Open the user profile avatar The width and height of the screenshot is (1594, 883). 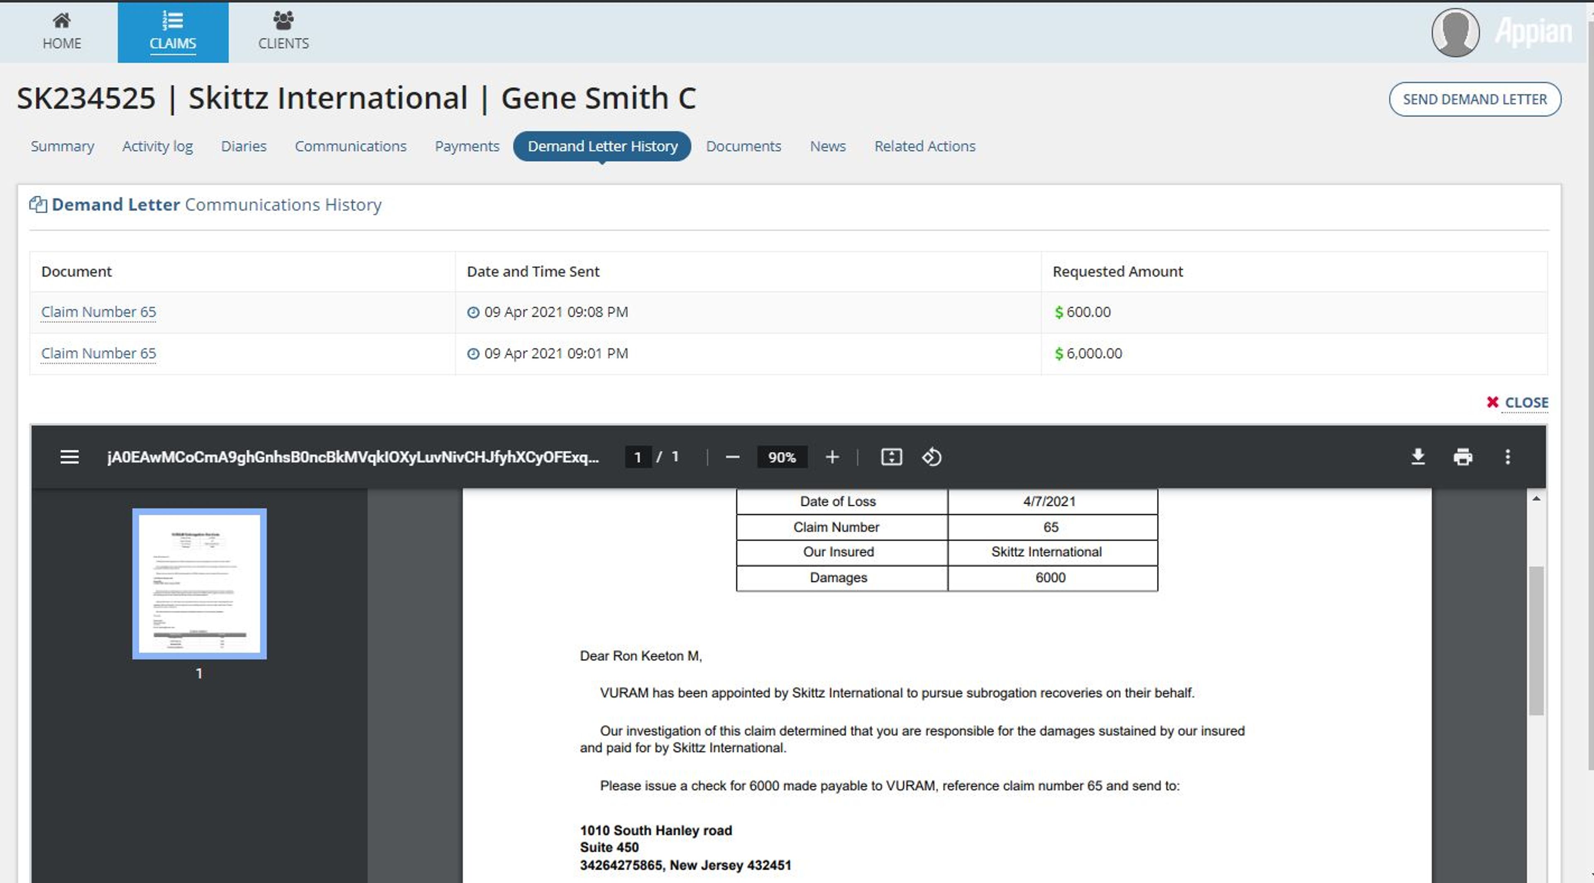[1455, 32]
